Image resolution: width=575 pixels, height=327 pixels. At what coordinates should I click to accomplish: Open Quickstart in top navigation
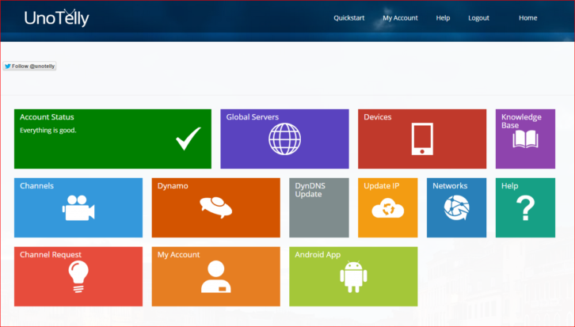(x=348, y=18)
